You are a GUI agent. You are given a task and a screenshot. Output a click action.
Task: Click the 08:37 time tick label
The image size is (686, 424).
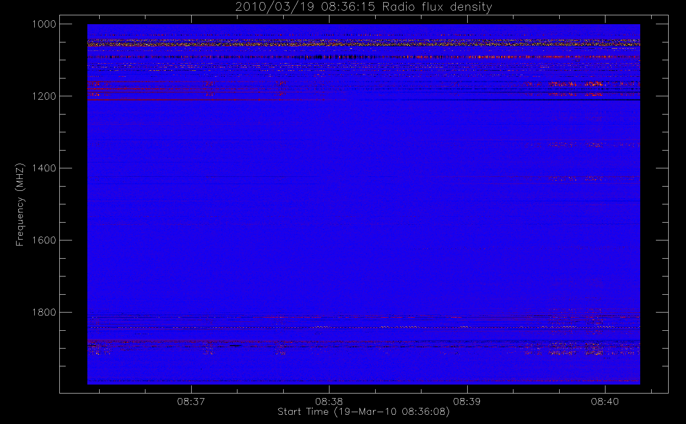click(x=191, y=402)
